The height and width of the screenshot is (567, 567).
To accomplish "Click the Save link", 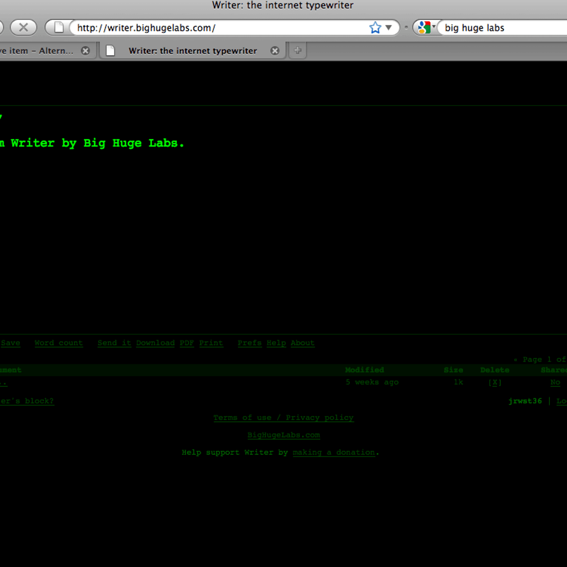I will click(x=10, y=343).
